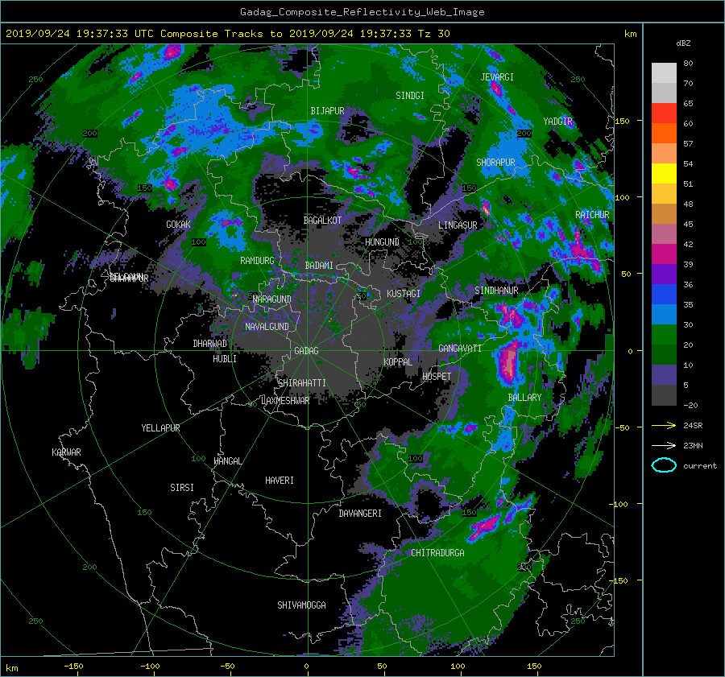
Task: Click the GOKAK city label
Action: point(178,225)
